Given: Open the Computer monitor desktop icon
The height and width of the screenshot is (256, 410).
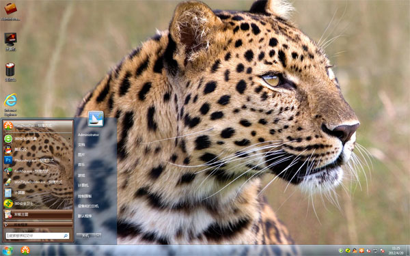Looking at the screenshot, I should [x=10, y=41].
